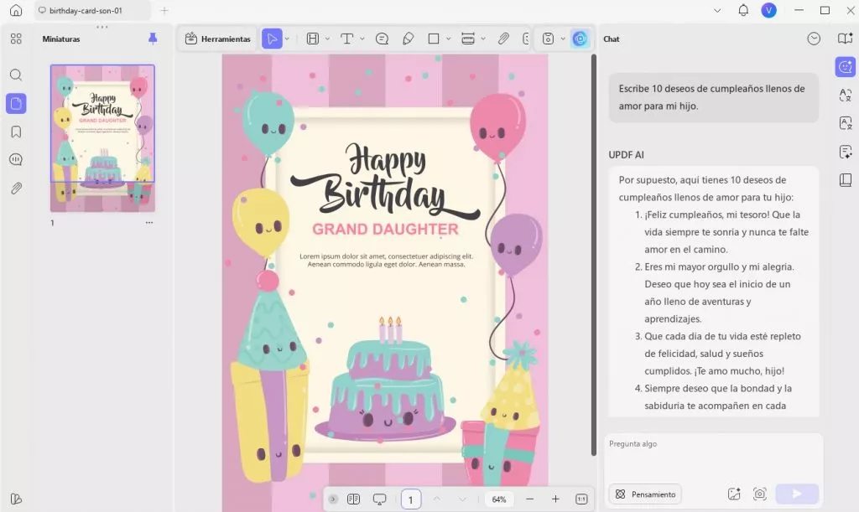Click the save icon in toolbar
859x512 pixels.
[x=548, y=39]
